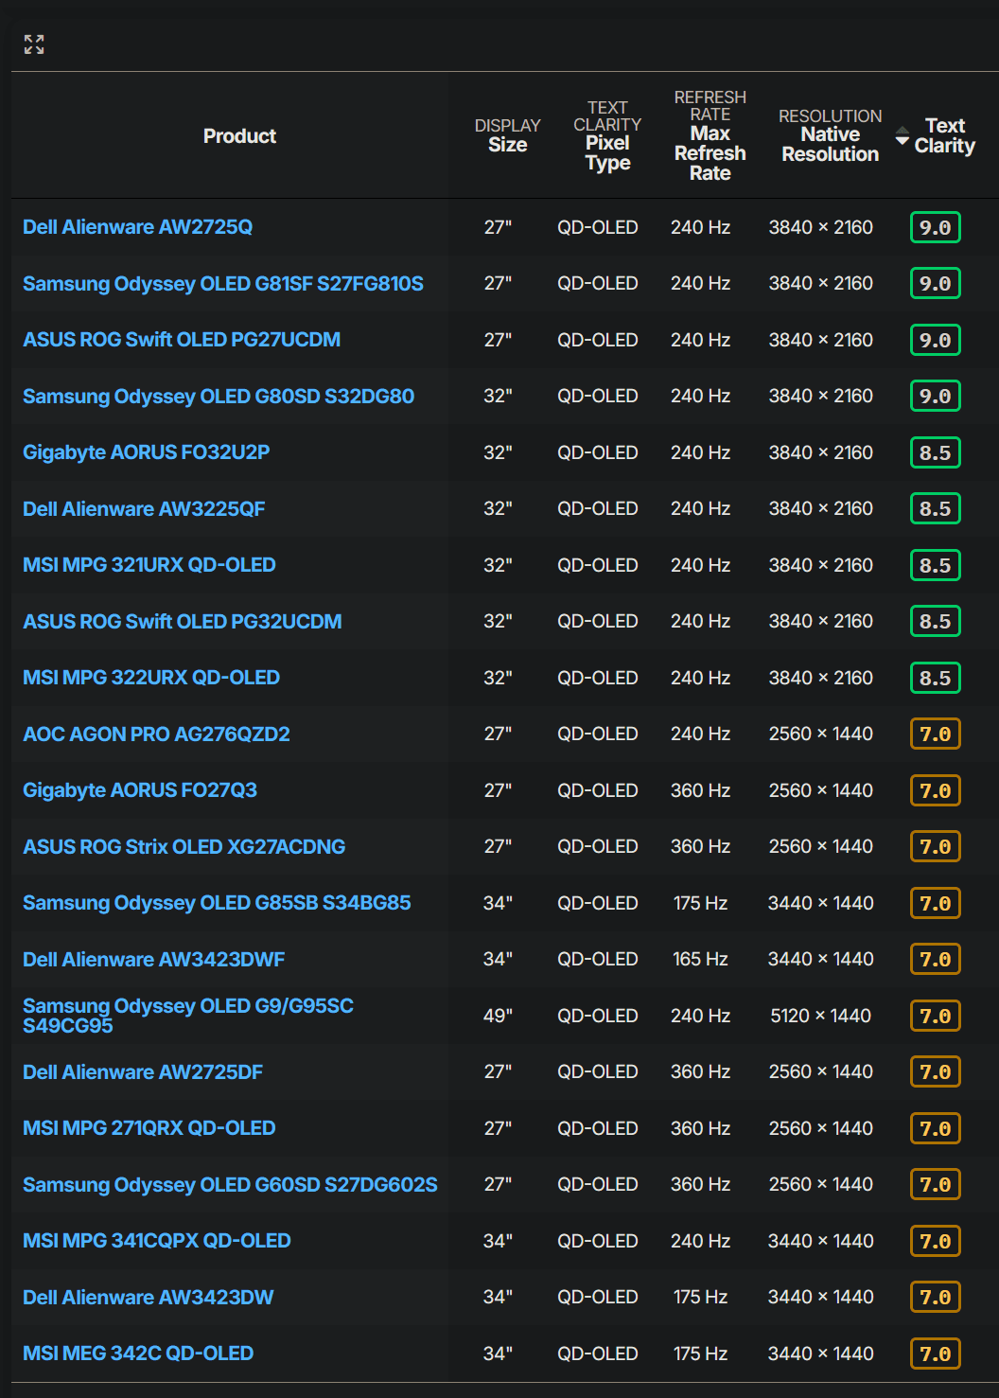Click 175 Hz cell for Samsung G85SB row
Viewport: 999px width, 1398px height.
701,903
